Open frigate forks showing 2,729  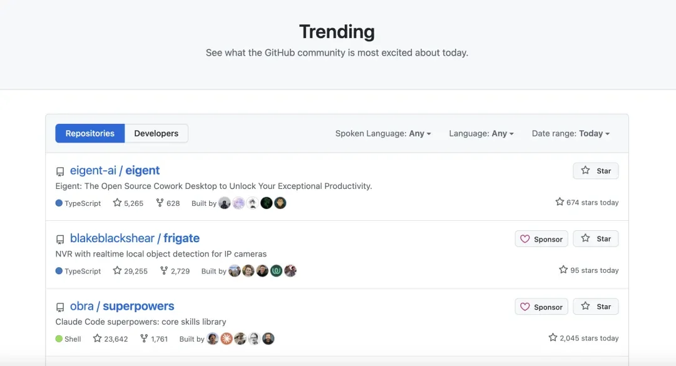pyautogui.click(x=175, y=271)
